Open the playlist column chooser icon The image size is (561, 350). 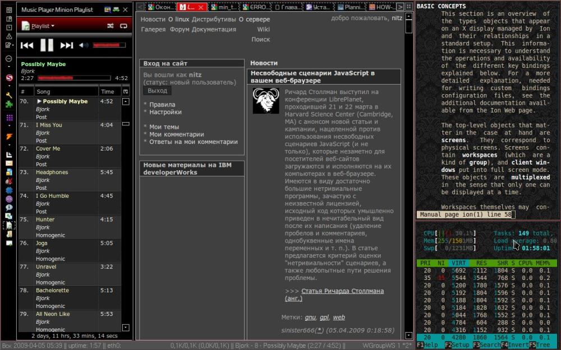click(x=126, y=91)
